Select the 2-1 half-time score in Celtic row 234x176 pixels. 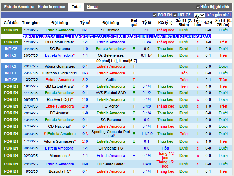[x=208, y=80]
